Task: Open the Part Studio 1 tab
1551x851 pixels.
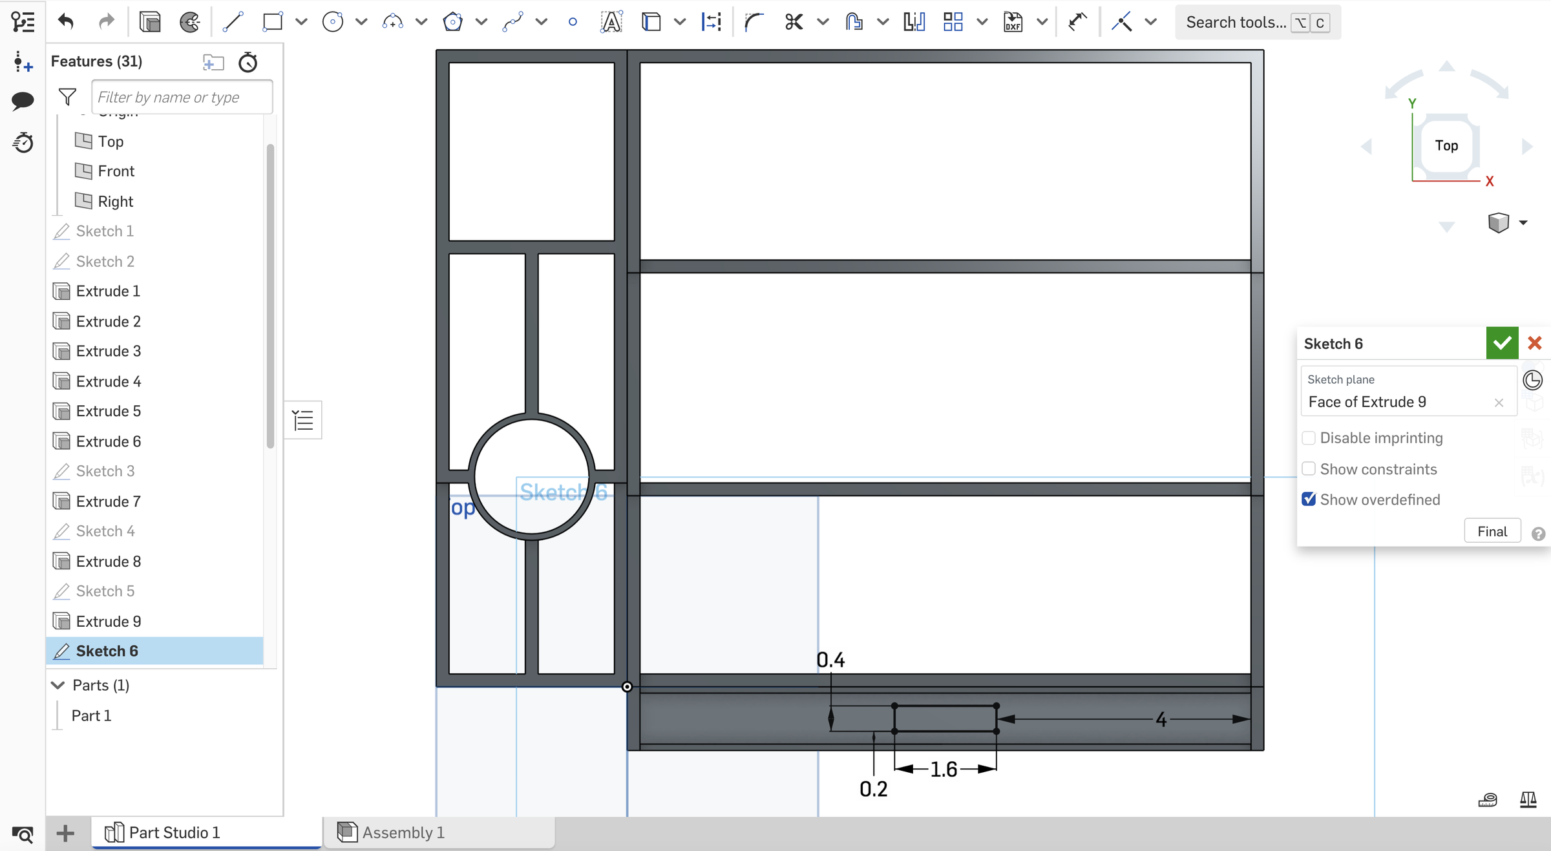Action: coord(174,832)
